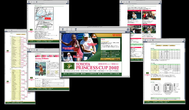
Task: Click the TOYOTA PRINCESS CUP 2002 title text
Action: click(x=97, y=66)
